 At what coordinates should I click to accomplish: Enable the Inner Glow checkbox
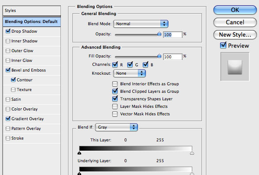8,61
